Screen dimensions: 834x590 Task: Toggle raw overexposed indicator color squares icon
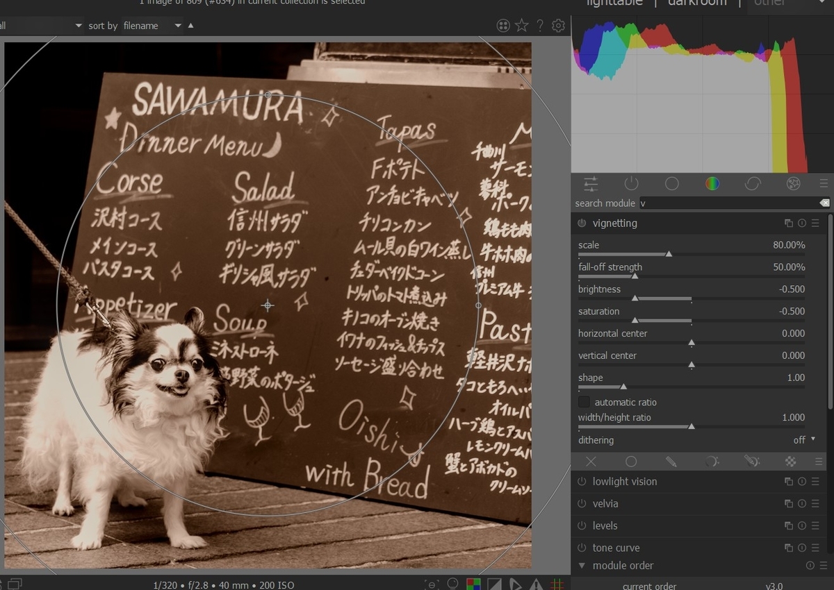(x=473, y=584)
